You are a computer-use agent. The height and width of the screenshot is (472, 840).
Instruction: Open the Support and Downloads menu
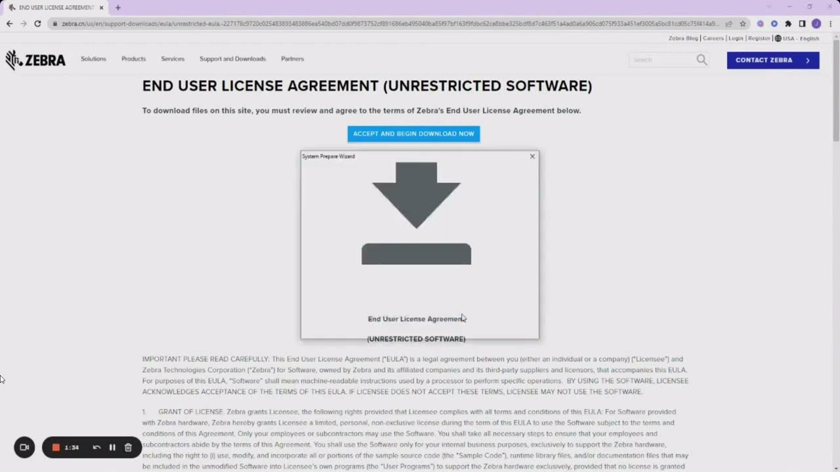(232, 59)
